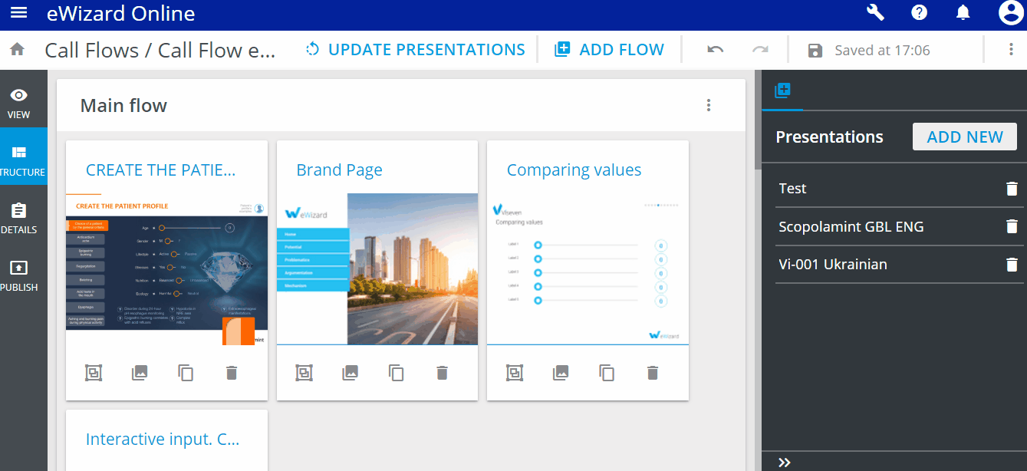Screen dimensions: 1027x471
Task: Select the Brand Page slide thumbnail
Action: (377, 268)
